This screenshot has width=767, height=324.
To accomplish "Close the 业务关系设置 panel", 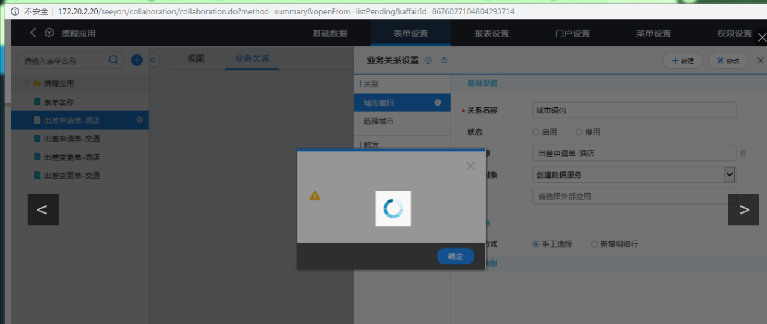I will tap(760, 60).
